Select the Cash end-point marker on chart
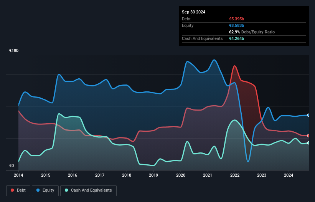 [x=308, y=143]
